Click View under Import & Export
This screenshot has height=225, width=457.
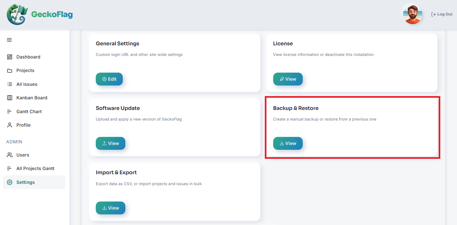pos(111,208)
